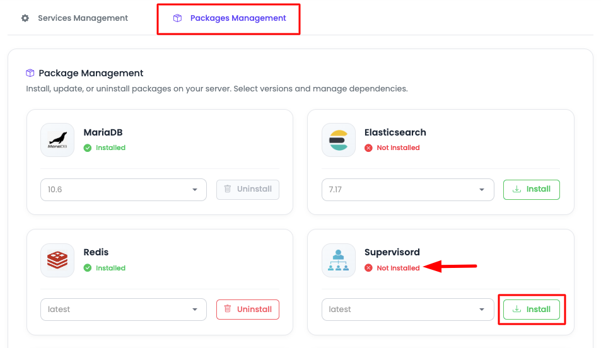Click the Packages Management cube icon
This screenshot has height=348, width=601.
[x=178, y=18]
